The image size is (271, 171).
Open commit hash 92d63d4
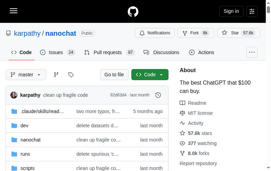(x=118, y=95)
